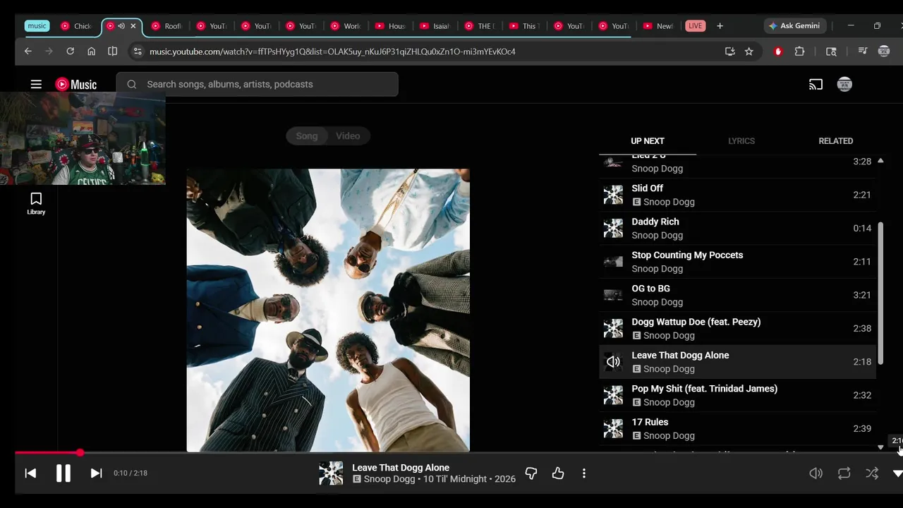Click the Cast to device icon
Image resolution: width=903 pixels, height=508 pixels.
(816, 85)
